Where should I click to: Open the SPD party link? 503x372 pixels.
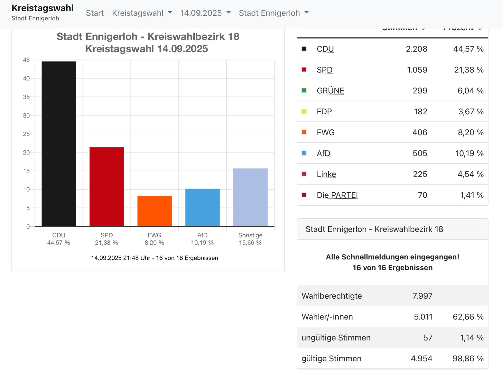(324, 70)
